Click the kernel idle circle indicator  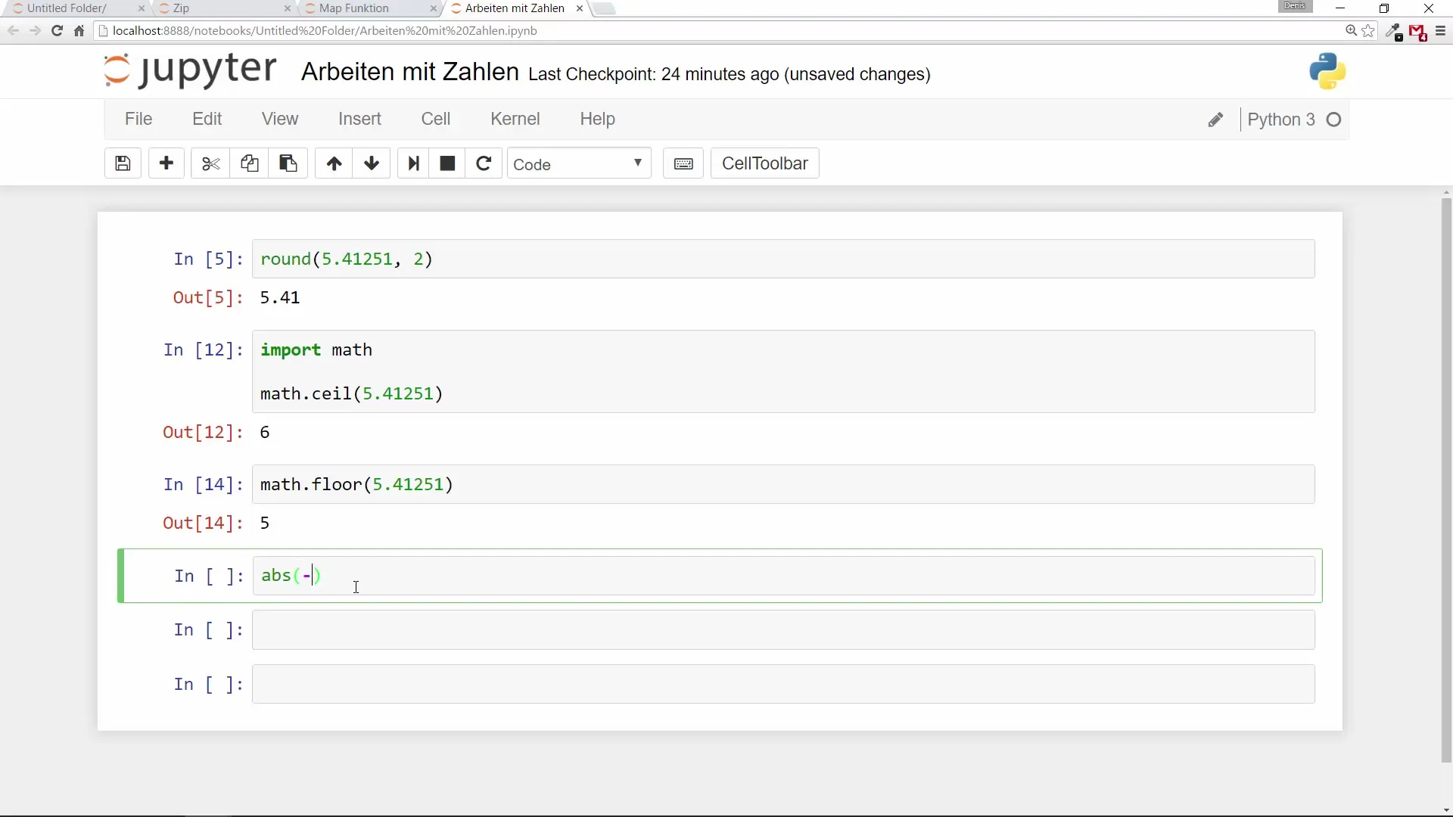[1334, 120]
